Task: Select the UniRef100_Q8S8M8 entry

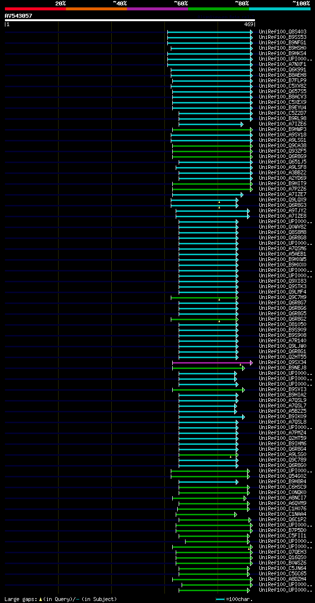Action: tap(283, 232)
